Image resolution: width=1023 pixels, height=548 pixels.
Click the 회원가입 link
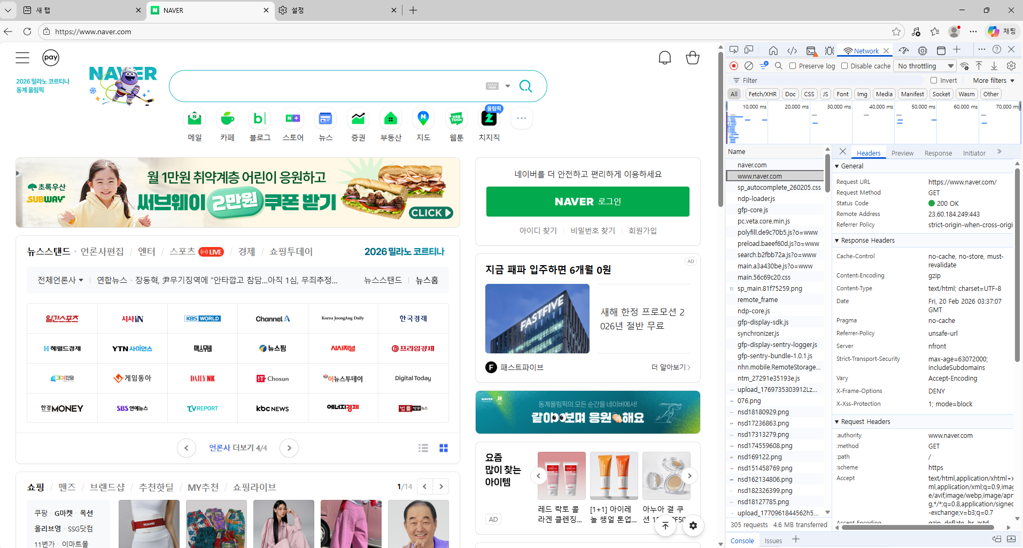(x=642, y=230)
